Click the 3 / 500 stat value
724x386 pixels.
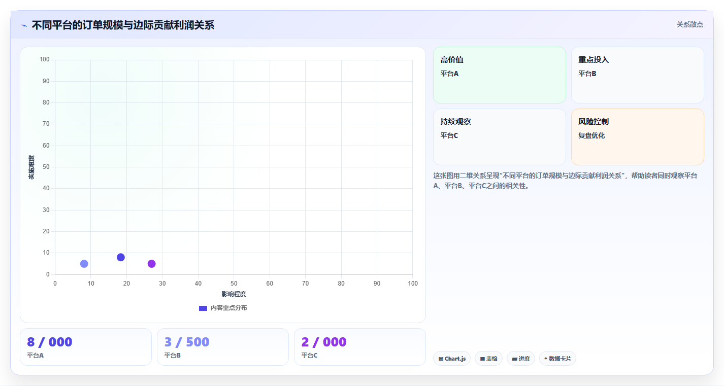tap(187, 342)
